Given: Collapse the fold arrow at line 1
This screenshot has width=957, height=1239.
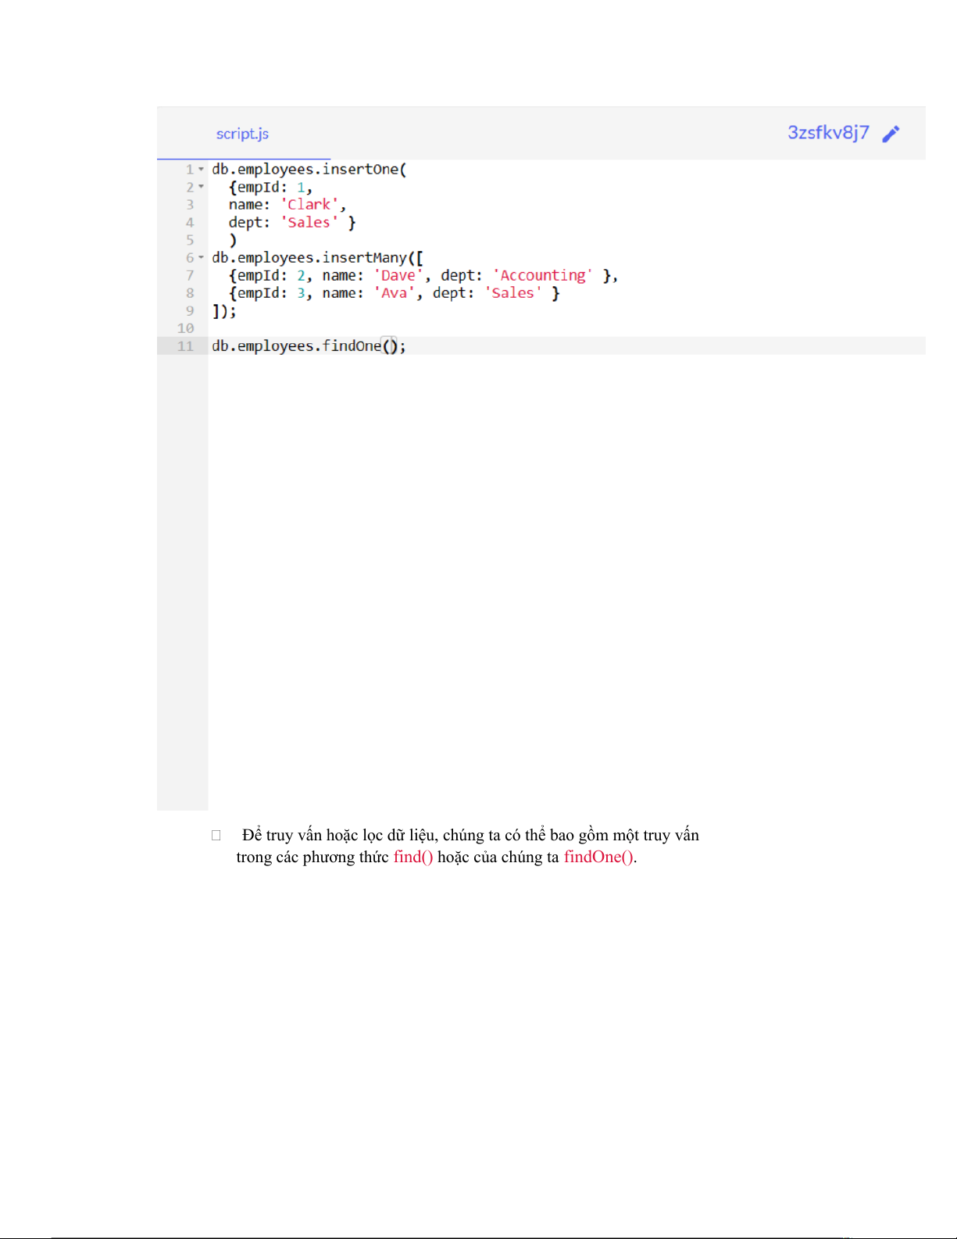Looking at the screenshot, I should click(x=202, y=169).
